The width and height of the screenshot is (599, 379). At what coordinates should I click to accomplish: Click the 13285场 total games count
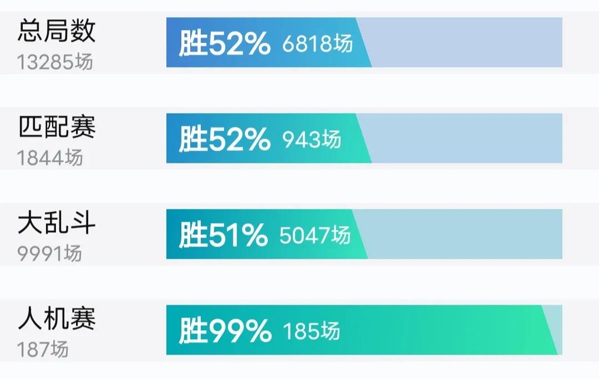(x=54, y=62)
